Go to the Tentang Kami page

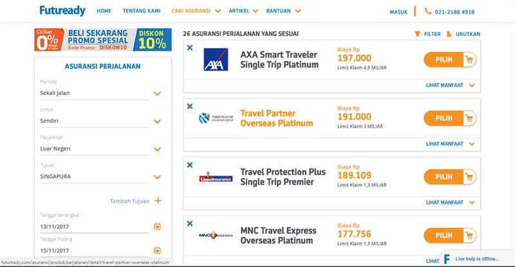point(142,11)
